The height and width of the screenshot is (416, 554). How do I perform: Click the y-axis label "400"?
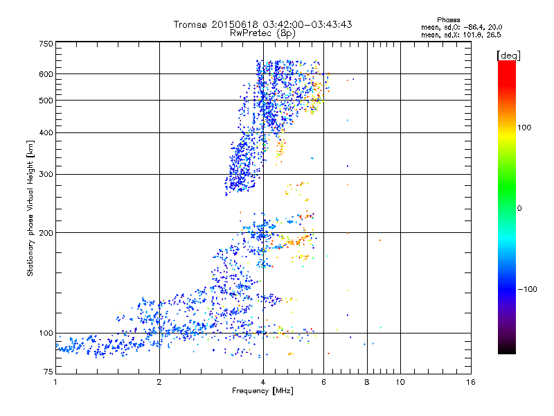46,132
